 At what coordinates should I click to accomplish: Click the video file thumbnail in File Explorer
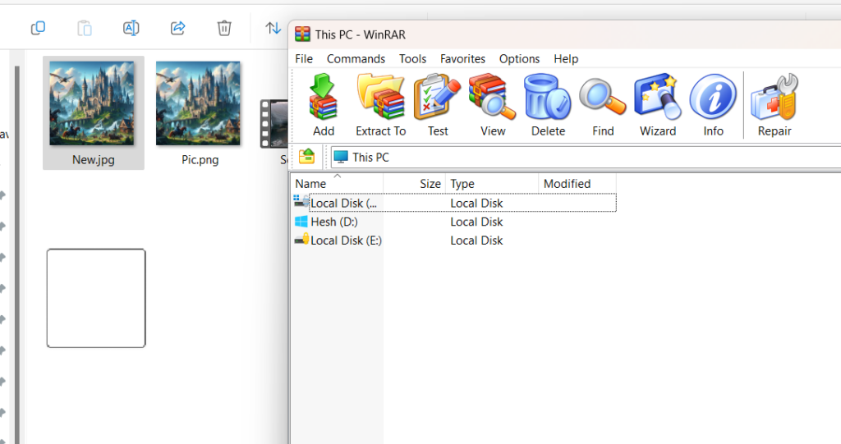tap(274, 124)
